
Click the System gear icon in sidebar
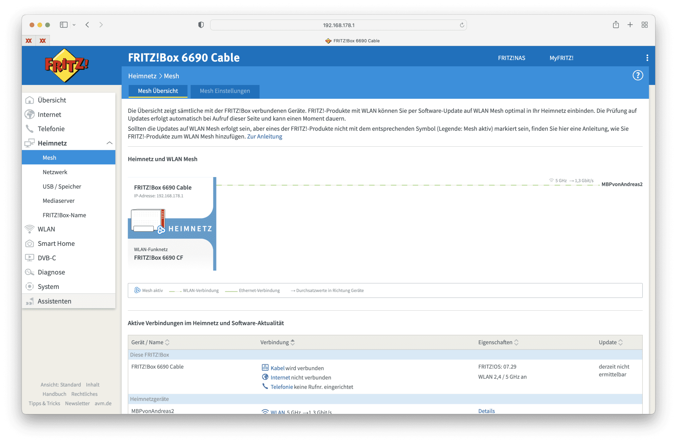[30, 287]
